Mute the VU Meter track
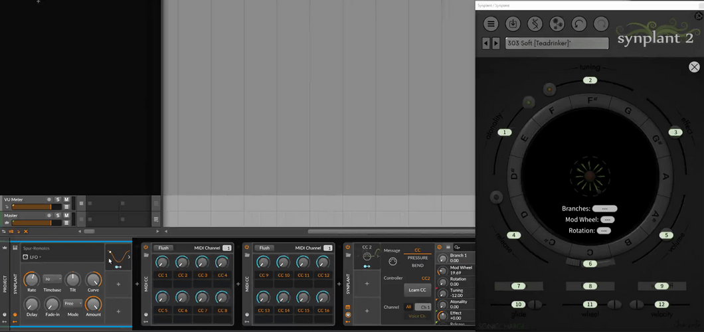Screen dimensions: 704x332 [x=66, y=199]
